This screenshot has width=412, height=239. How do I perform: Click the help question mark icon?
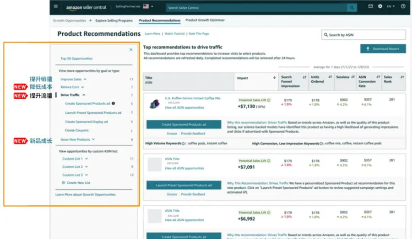(x=403, y=6)
